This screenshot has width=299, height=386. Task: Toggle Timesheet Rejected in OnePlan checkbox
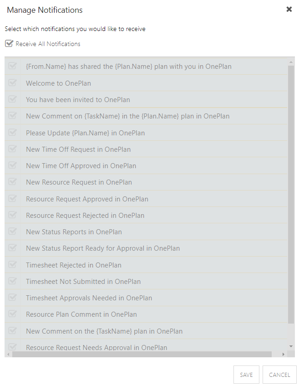point(12,265)
